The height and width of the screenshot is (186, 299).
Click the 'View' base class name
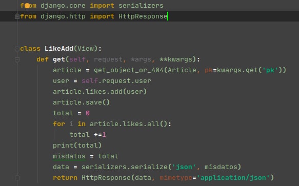point(86,49)
